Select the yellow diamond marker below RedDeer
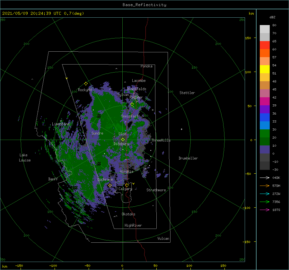289x270 pixels. (x=132, y=104)
